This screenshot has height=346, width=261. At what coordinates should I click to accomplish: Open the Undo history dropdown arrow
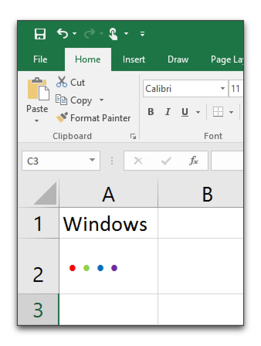(x=75, y=34)
